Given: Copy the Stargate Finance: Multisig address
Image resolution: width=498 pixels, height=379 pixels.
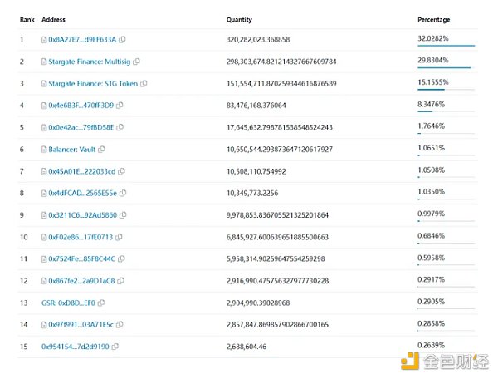Looking at the screenshot, I should [136, 62].
